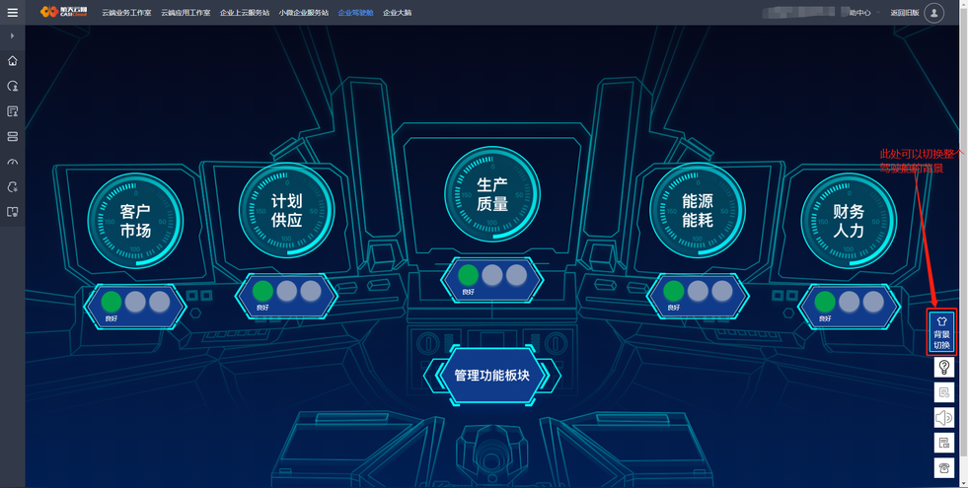Viewport: 968px width, 488px height.
Task: Click the dashboard gauge icon in left sidebar
Action: [13, 163]
